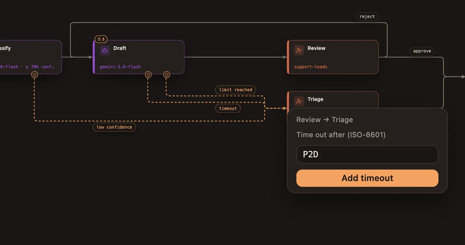Select the 'approve' edge label

coord(422,51)
